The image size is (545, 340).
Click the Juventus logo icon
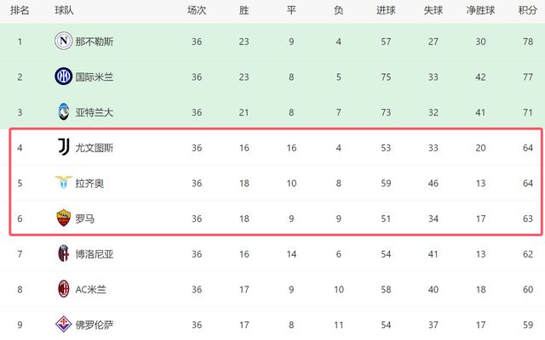63,147
